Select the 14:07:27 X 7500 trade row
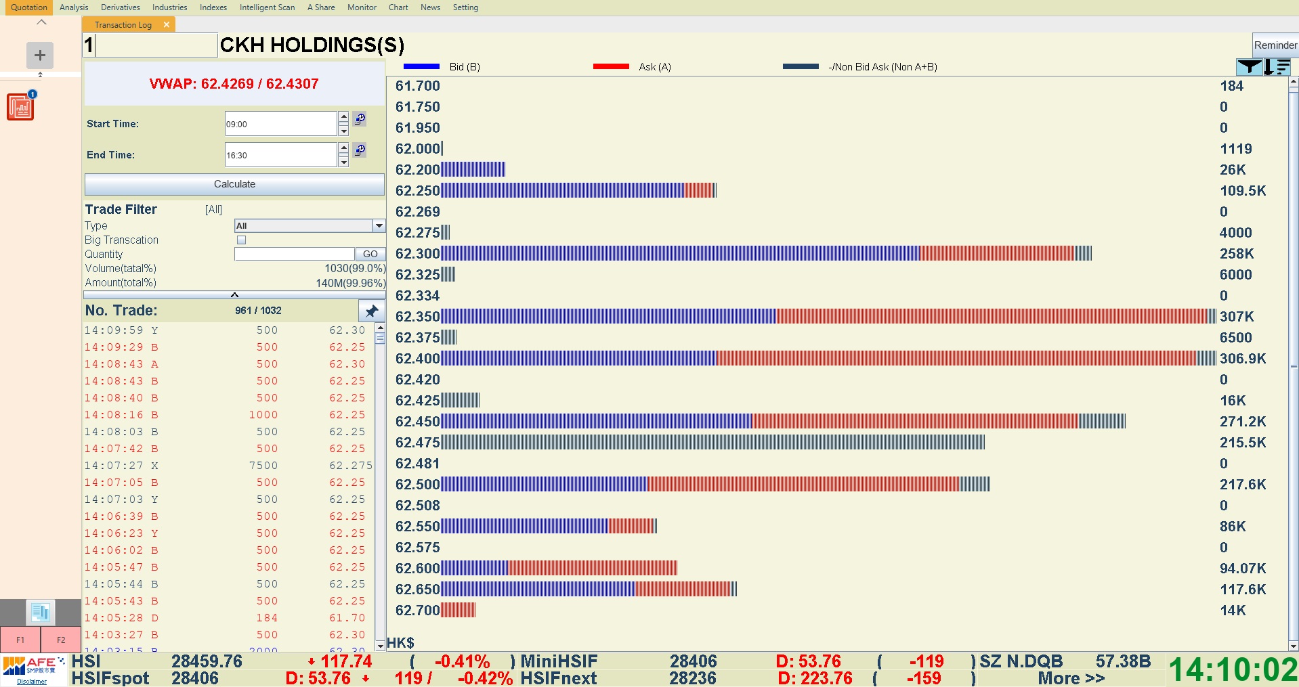Screen dimensions: 1299x687 pyautogui.click(x=229, y=466)
